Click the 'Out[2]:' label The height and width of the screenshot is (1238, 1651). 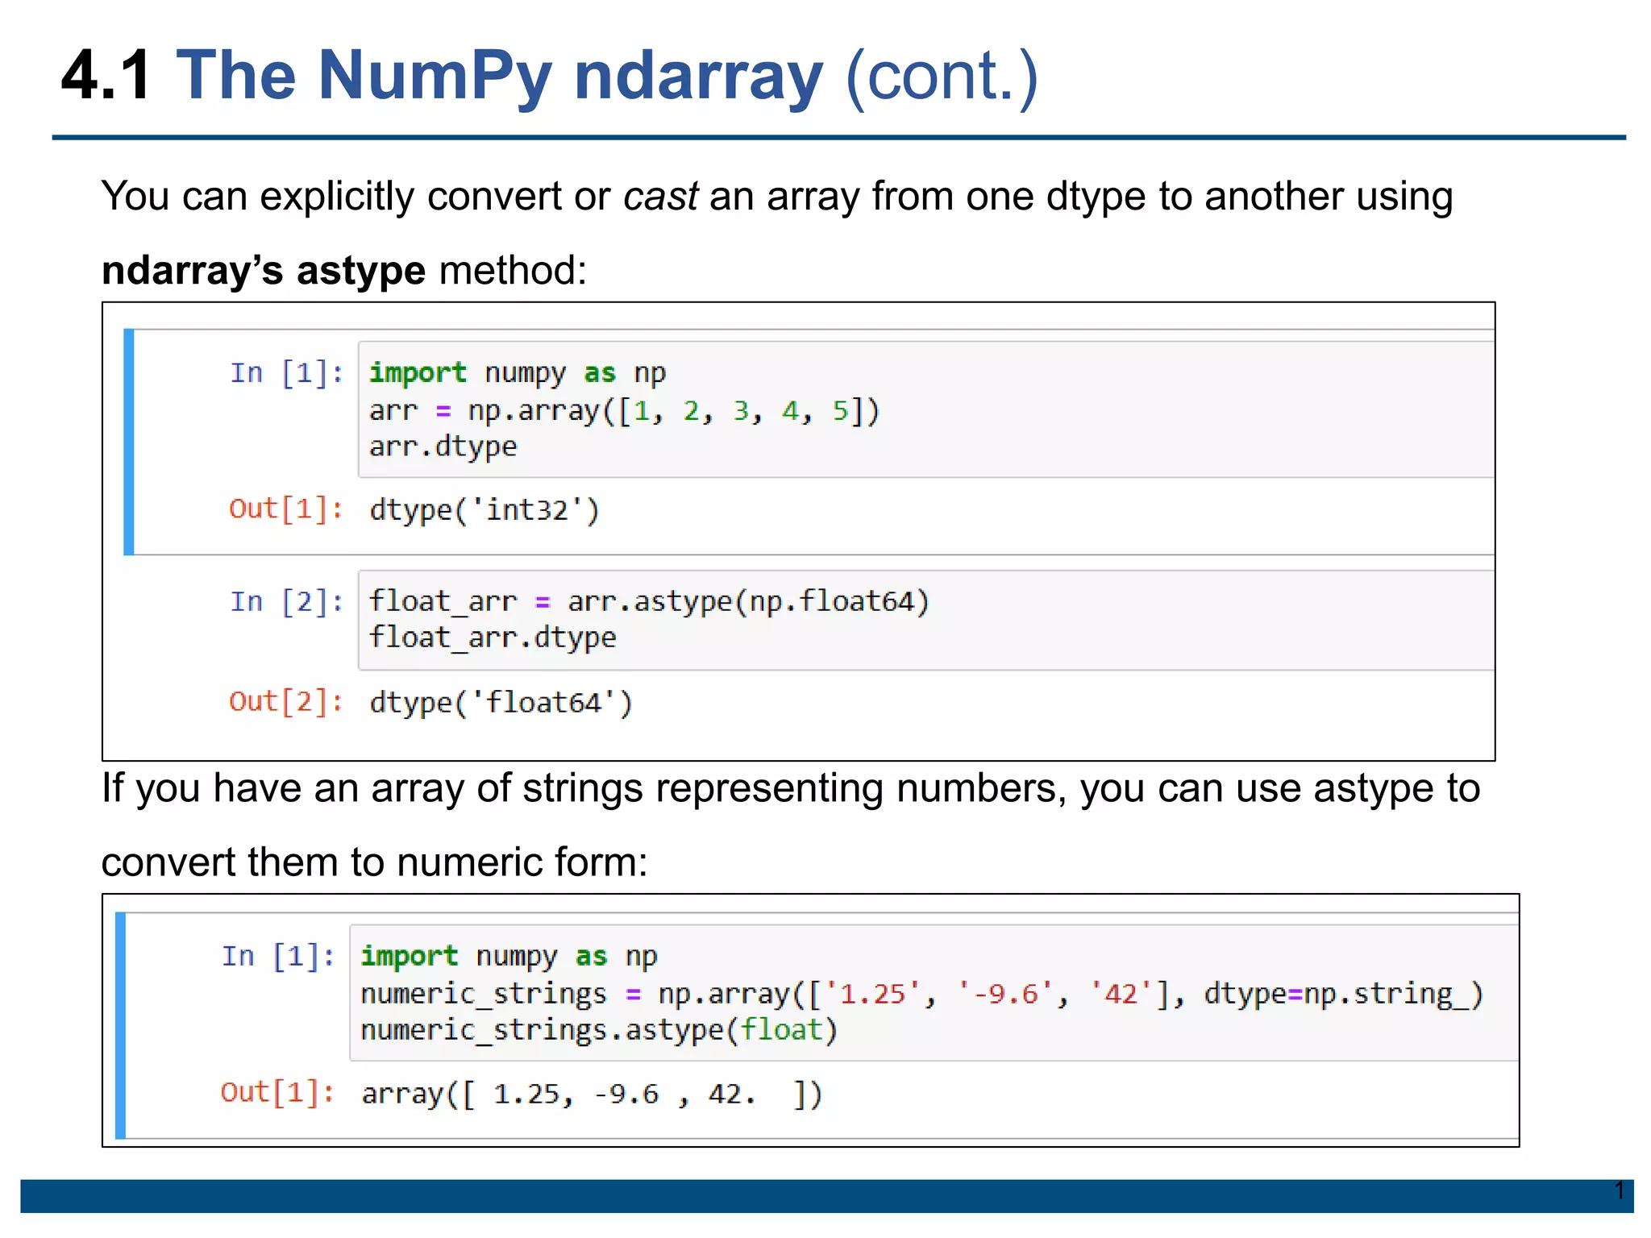(x=287, y=701)
